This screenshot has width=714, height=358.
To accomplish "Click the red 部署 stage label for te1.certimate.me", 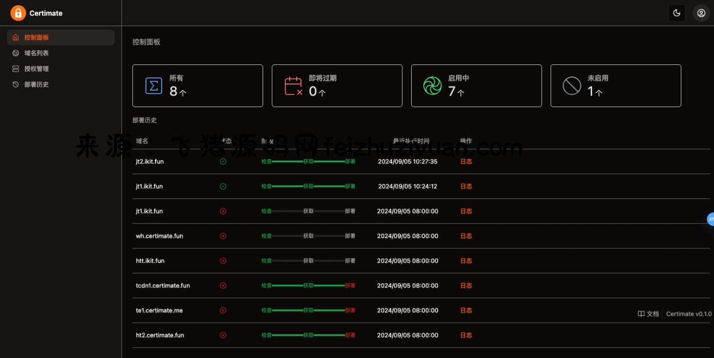I will coord(350,310).
